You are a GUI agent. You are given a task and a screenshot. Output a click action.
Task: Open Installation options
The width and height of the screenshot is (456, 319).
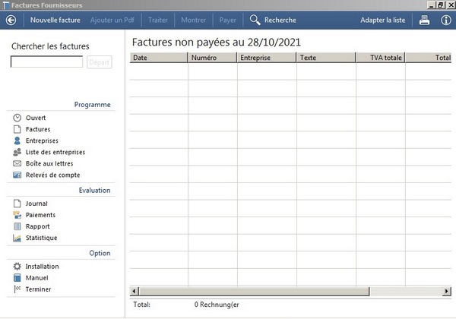click(x=42, y=267)
